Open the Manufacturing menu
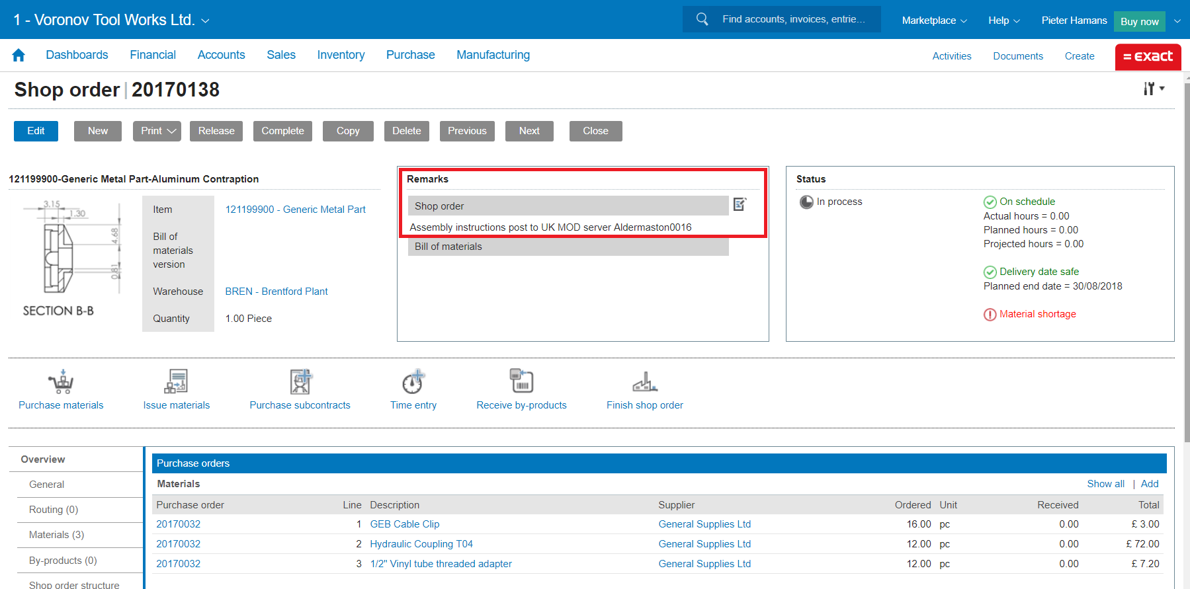 pyautogui.click(x=493, y=55)
